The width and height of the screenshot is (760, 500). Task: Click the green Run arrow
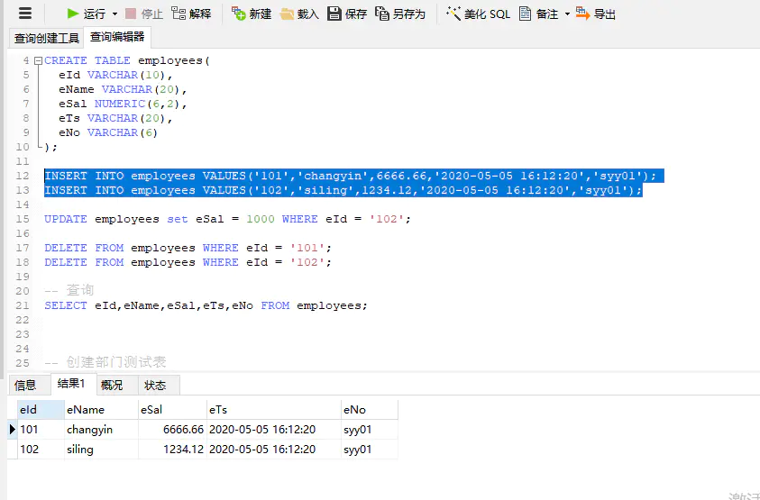pos(73,14)
